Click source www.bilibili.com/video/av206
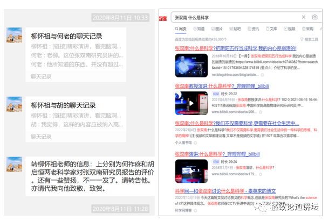This screenshot has height=221, width=329. [x=234, y=112]
